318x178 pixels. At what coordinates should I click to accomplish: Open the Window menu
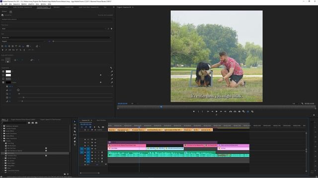click(43, 4)
